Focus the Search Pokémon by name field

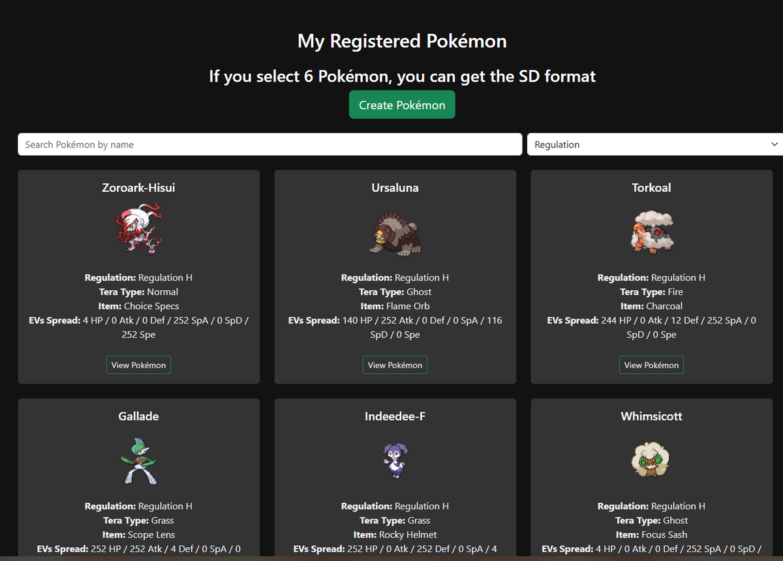270,144
